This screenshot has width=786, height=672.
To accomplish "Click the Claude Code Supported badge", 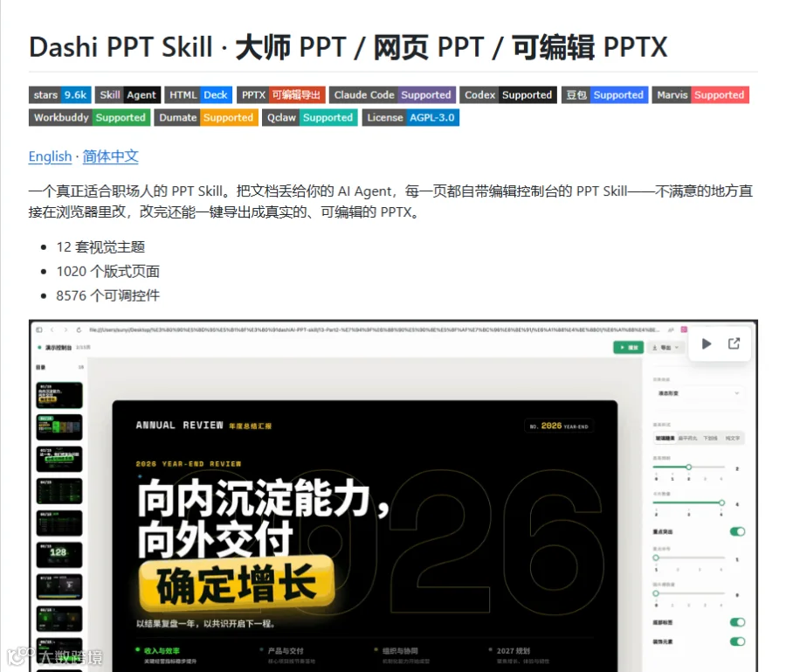I will pyautogui.click(x=392, y=94).
